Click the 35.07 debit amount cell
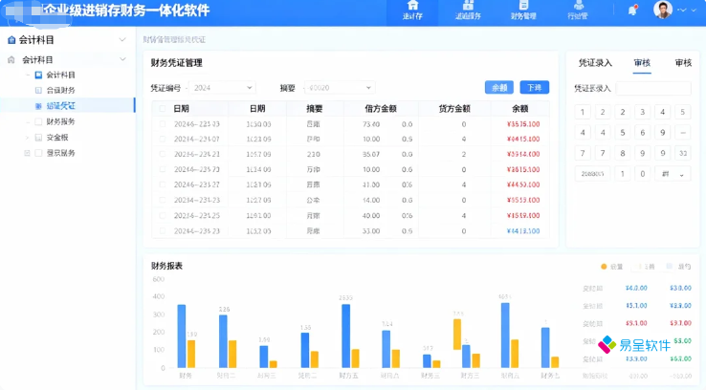Viewport: 706px width, 390px height. click(x=371, y=154)
